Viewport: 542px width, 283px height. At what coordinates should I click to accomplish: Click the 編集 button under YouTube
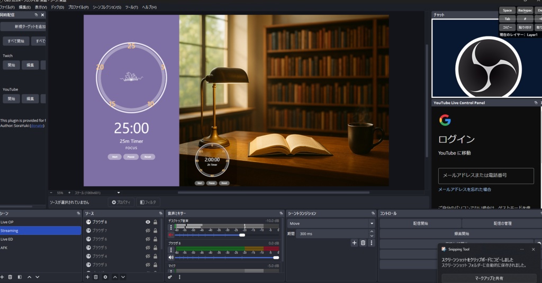(30, 99)
